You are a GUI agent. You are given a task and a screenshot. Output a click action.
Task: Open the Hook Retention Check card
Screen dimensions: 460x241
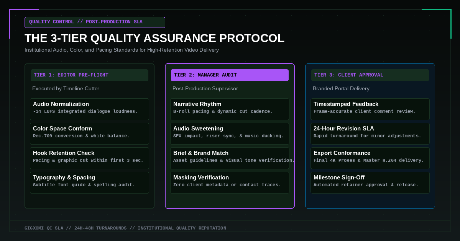89,158
